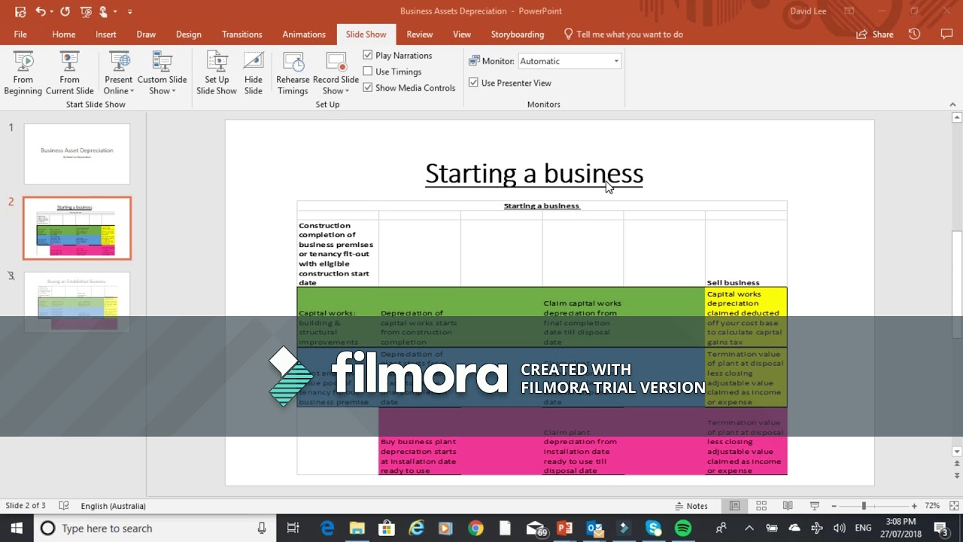
Task: Open version history clock icon
Action: 914,34
